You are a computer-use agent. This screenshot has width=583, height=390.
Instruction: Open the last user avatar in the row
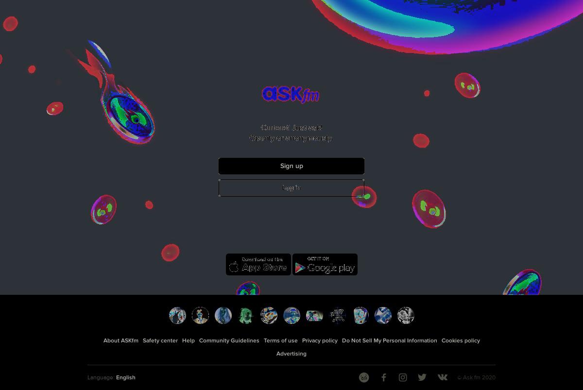pos(406,315)
